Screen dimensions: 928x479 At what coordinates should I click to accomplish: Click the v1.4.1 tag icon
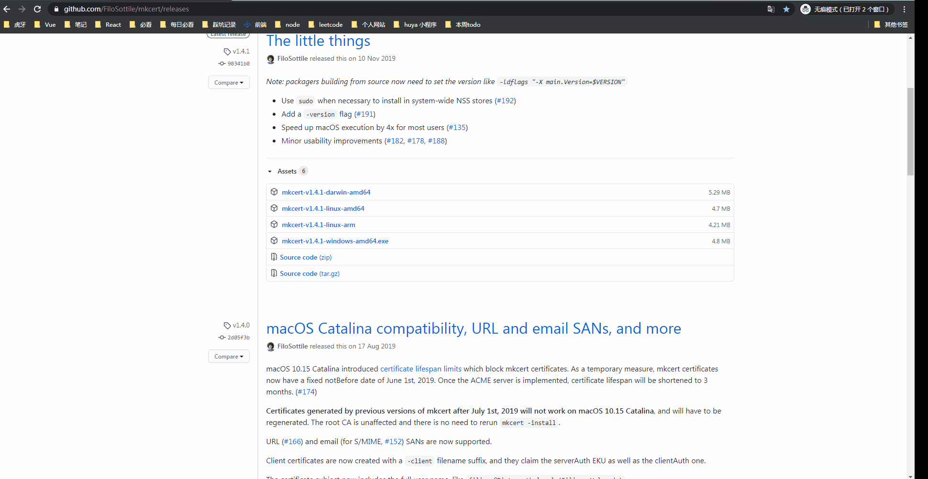(227, 51)
